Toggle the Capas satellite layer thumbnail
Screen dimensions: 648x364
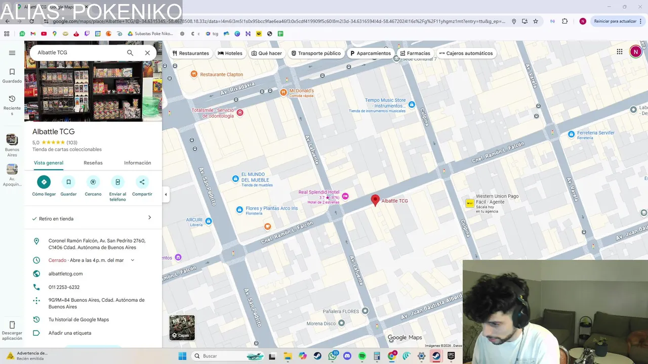pyautogui.click(x=182, y=328)
